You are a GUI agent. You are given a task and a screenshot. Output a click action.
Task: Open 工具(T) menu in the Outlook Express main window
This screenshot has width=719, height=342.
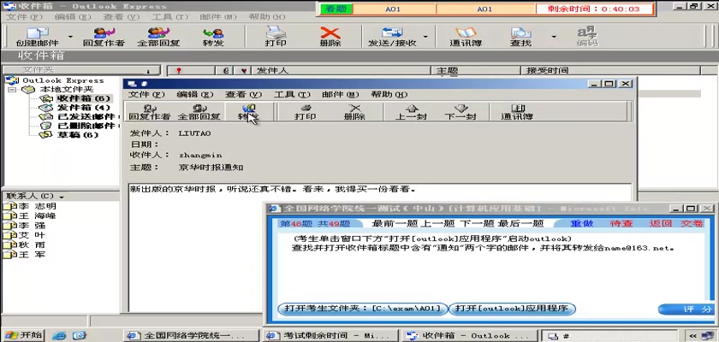click(x=169, y=17)
